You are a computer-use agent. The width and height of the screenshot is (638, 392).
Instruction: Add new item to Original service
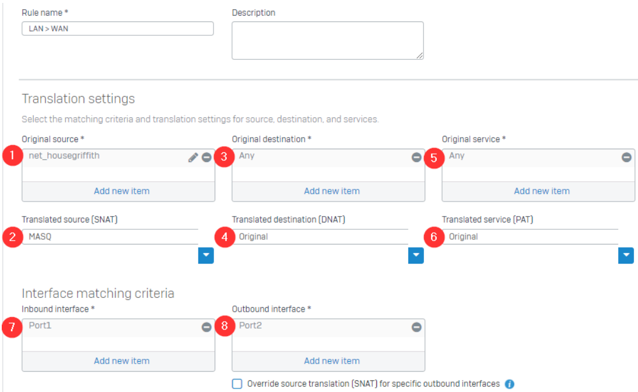(x=541, y=191)
